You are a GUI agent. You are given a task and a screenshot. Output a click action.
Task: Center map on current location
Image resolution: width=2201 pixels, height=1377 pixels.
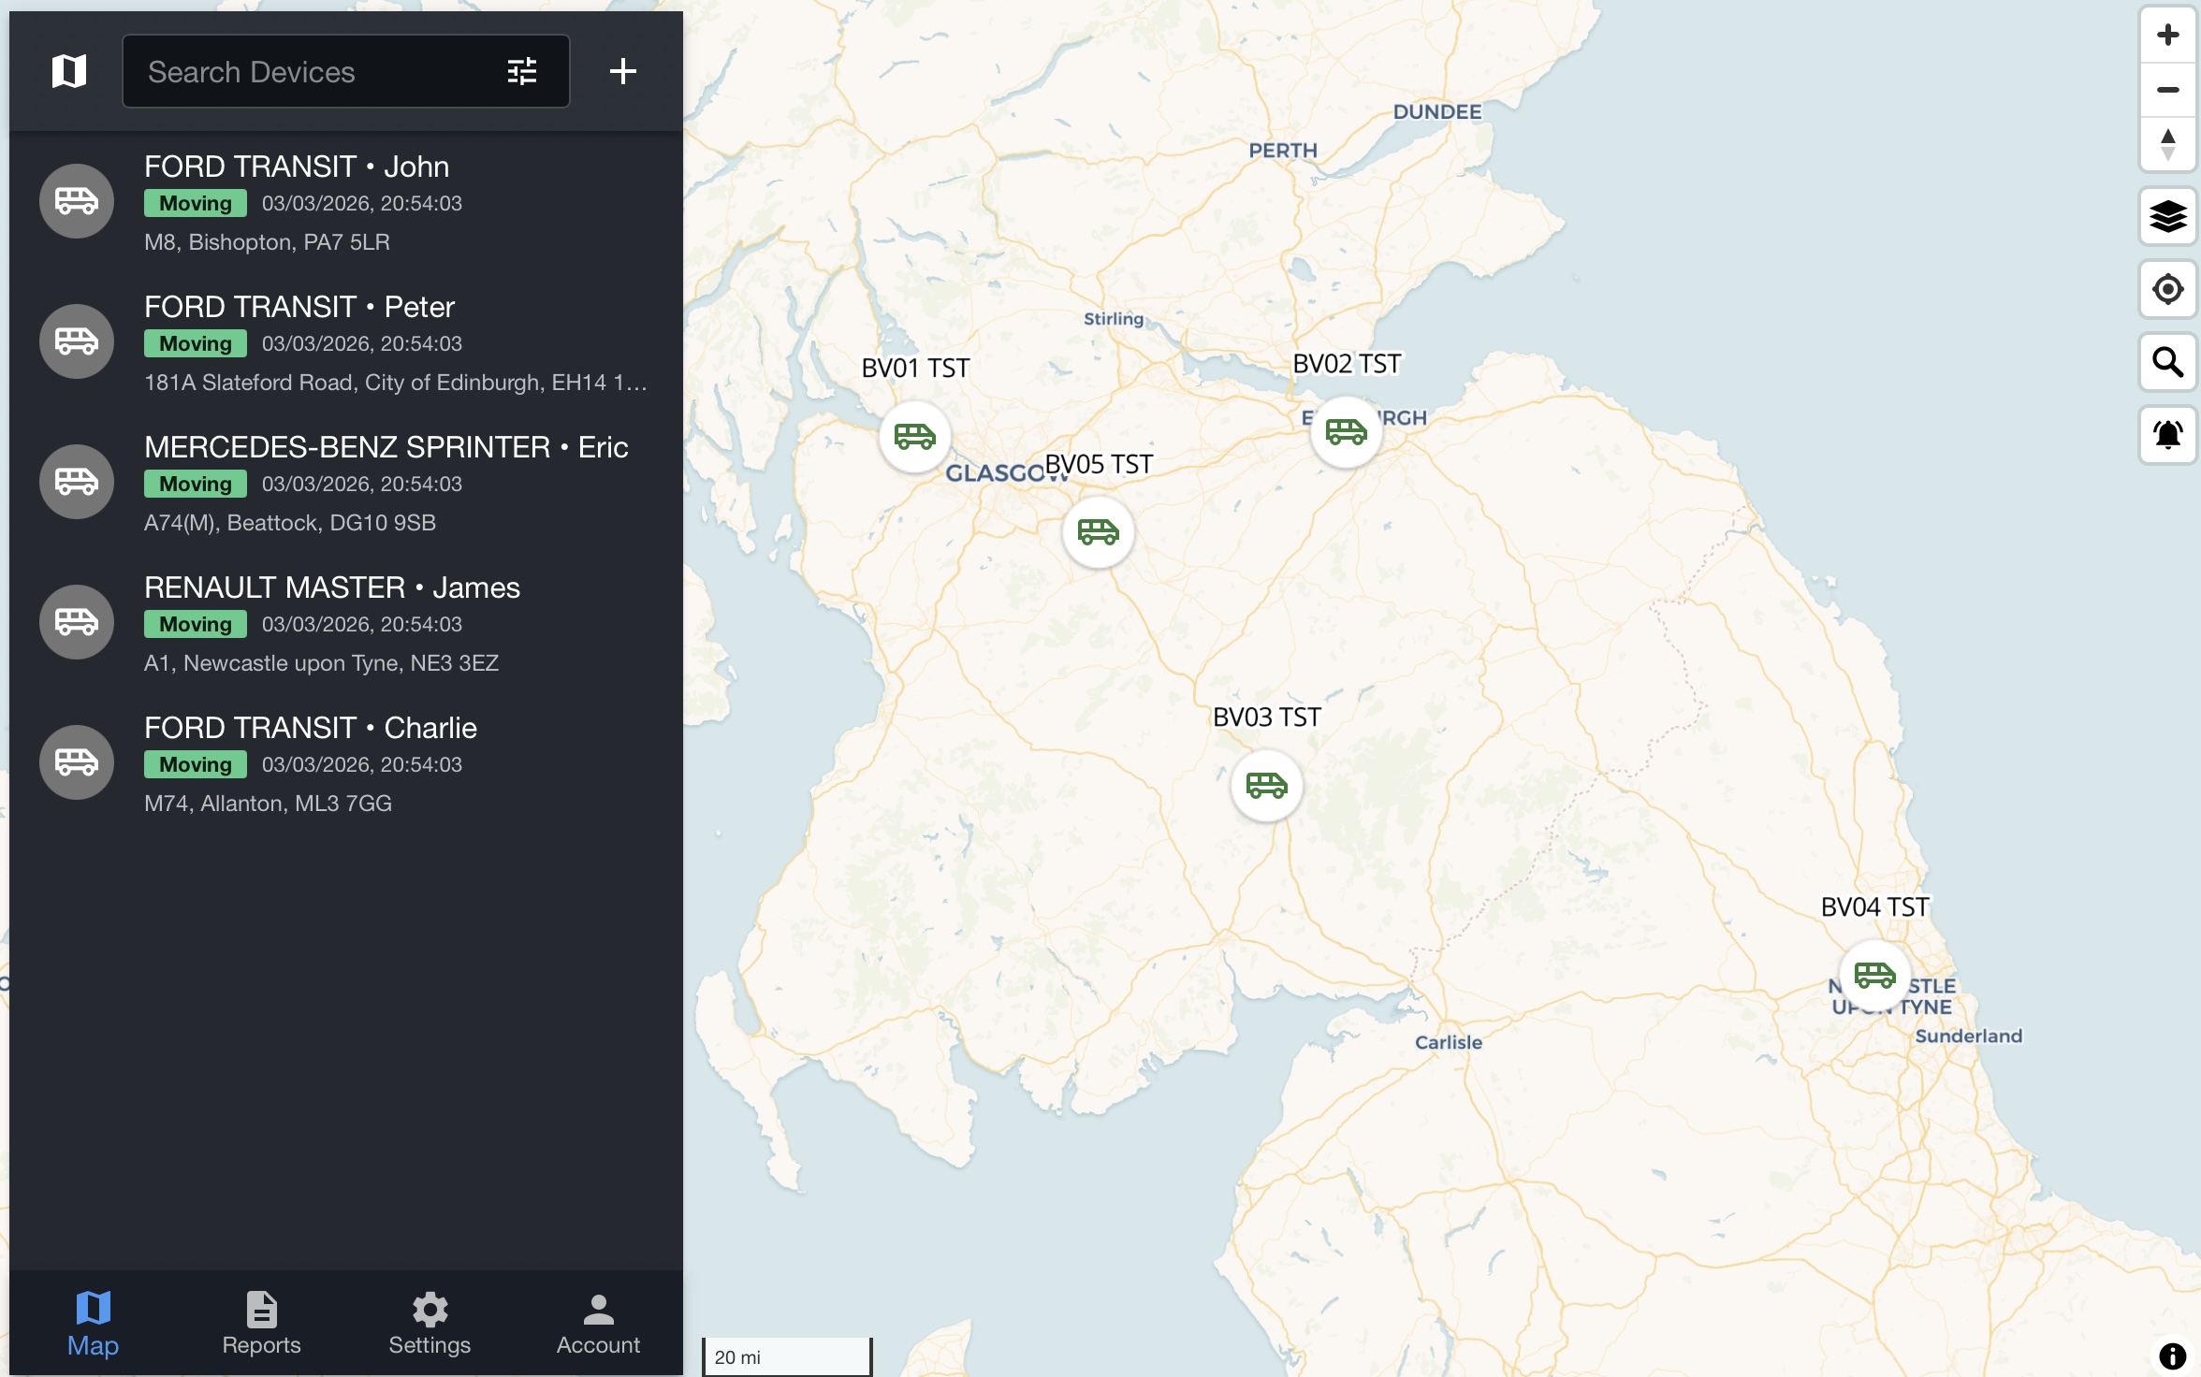click(x=2167, y=289)
